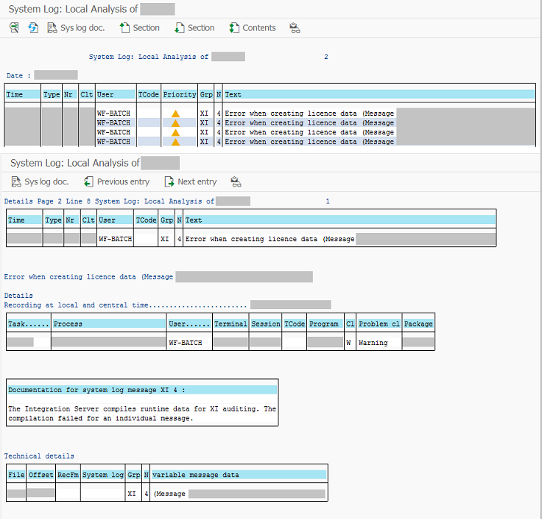Select the Priority column header

180,94
